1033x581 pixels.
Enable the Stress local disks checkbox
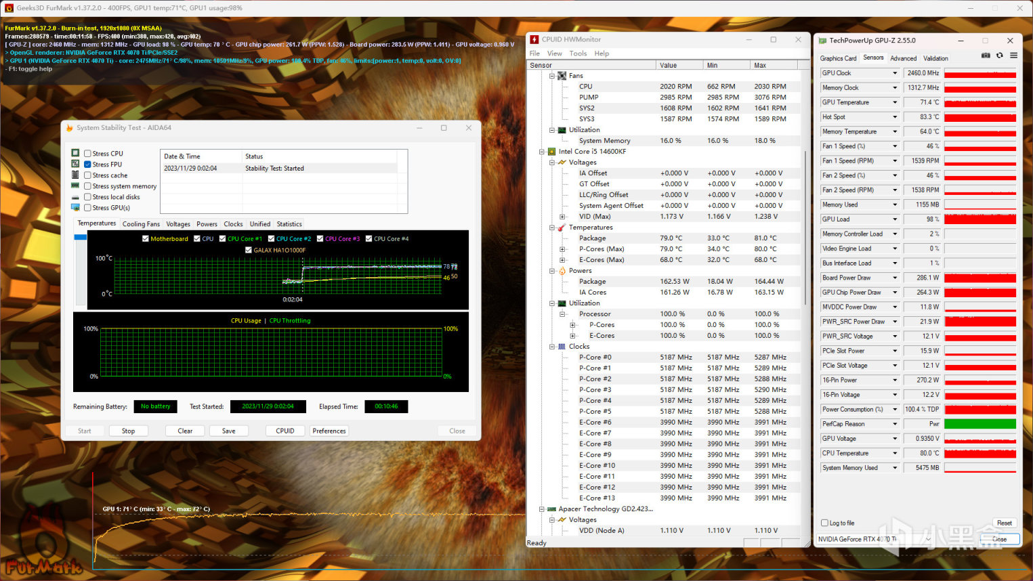[87, 197]
